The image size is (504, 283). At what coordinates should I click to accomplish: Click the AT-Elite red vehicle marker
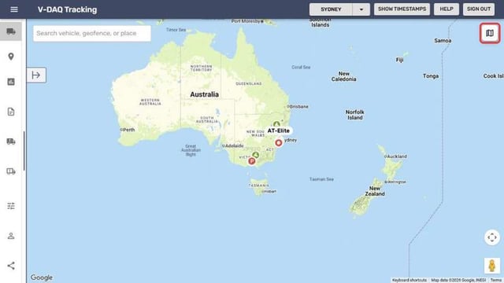pyautogui.click(x=279, y=143)
